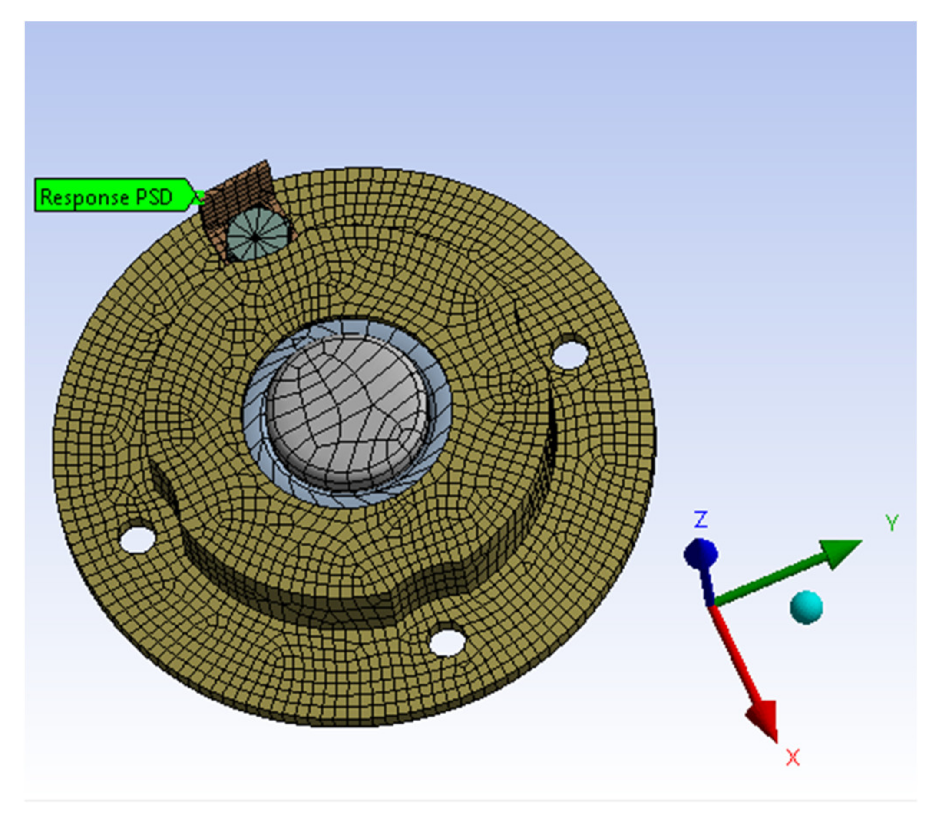Click the left bolt hole on flange

(x=137, y=540)
